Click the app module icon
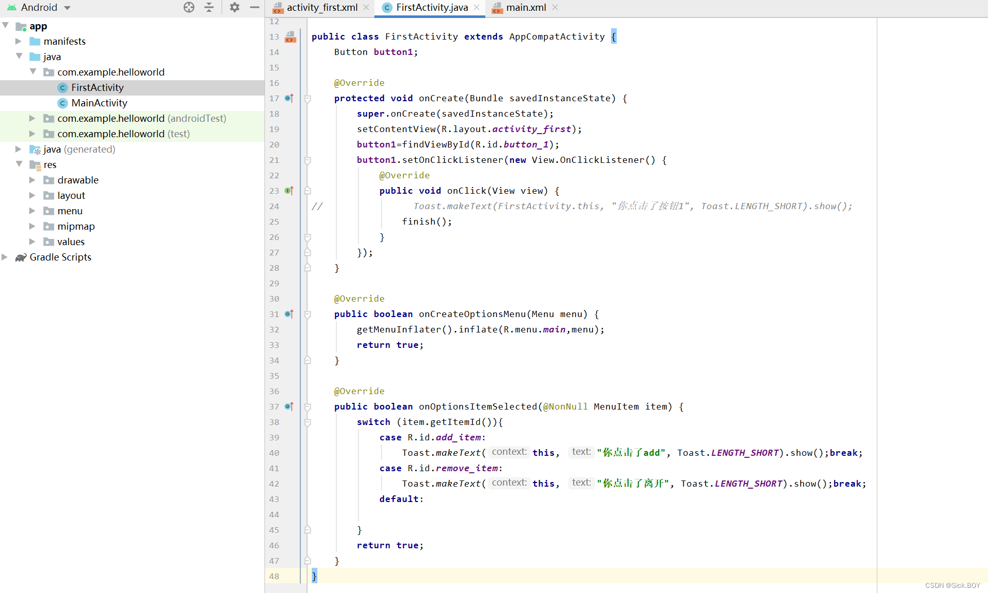The height and width of the screenshot is (593, 988). (21, 26)
